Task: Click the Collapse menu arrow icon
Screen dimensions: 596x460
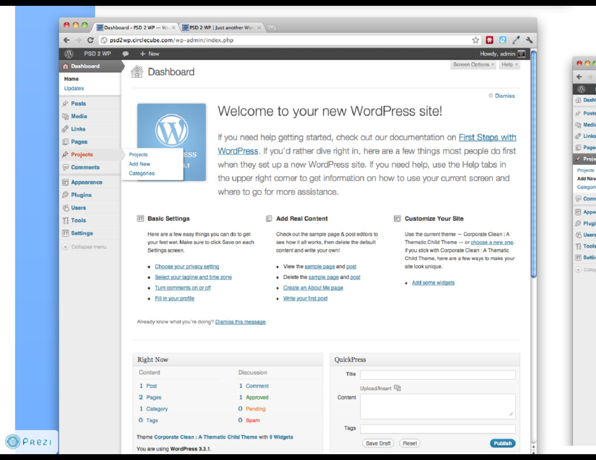Action: point(65,247)
